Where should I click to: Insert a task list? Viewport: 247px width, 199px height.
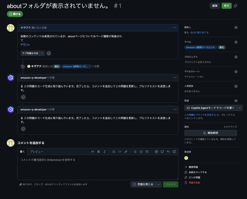pyautogui.click(x=147, y=152)
